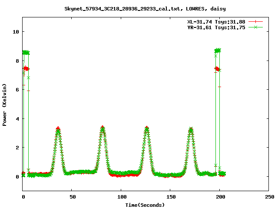The height and width of the screenshot is (209, 278).
Task: Click the red calibration cluster at plot start
Action: (x=26, y=68)
